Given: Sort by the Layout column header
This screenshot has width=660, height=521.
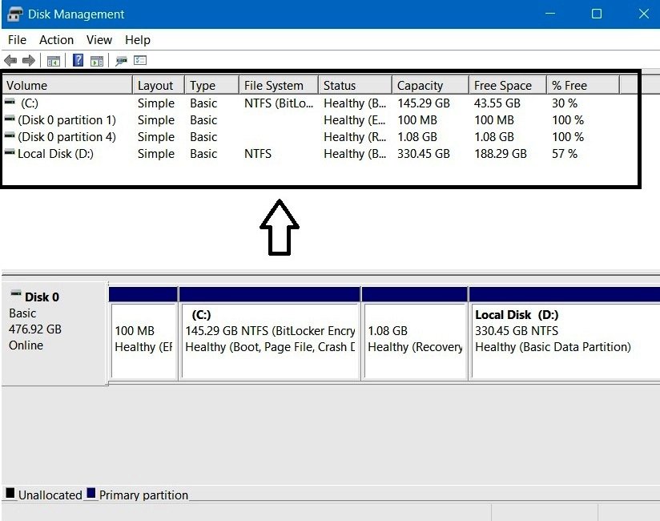Looking at the screenshot, I should (159, 86).
